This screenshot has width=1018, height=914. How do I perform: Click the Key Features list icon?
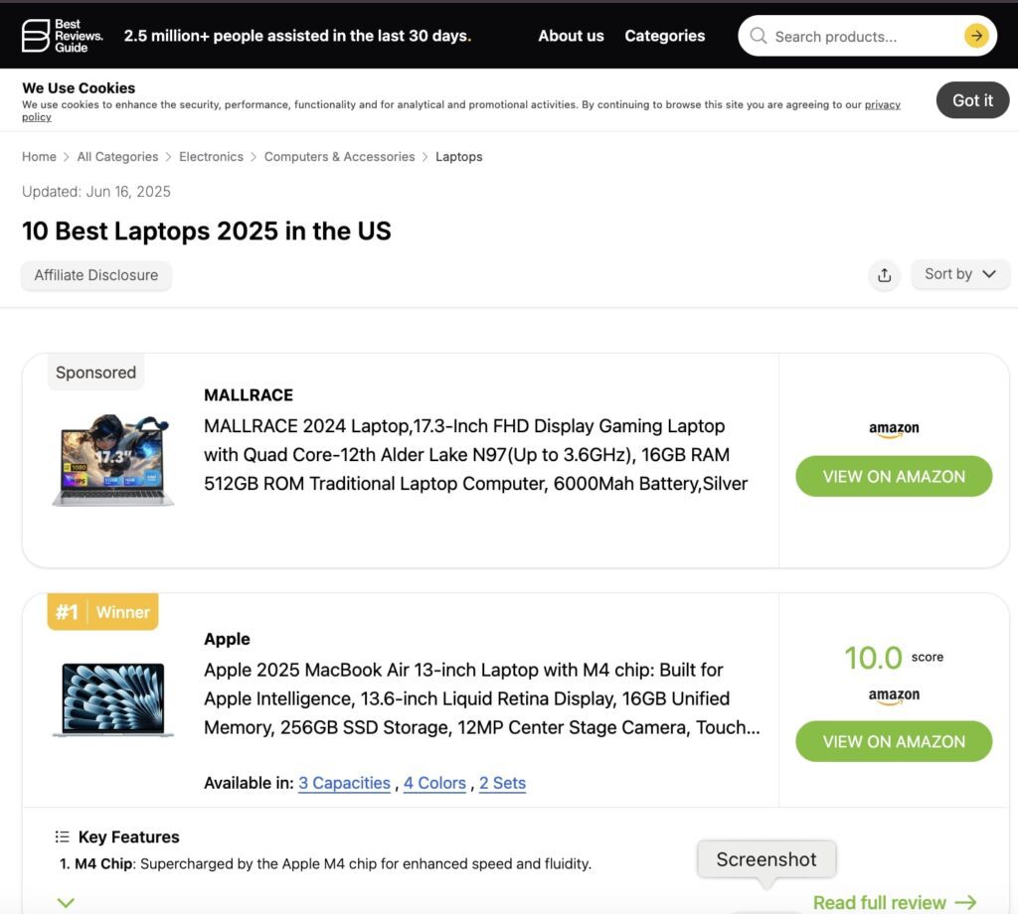click(x=63, y=837)
